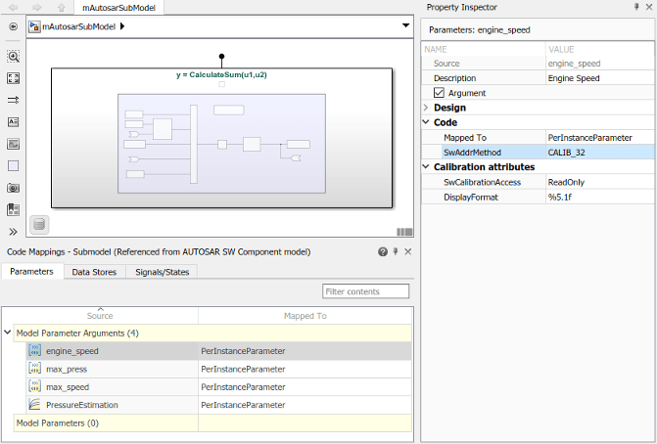Pin the Property Inspector panel

(636, 7)
